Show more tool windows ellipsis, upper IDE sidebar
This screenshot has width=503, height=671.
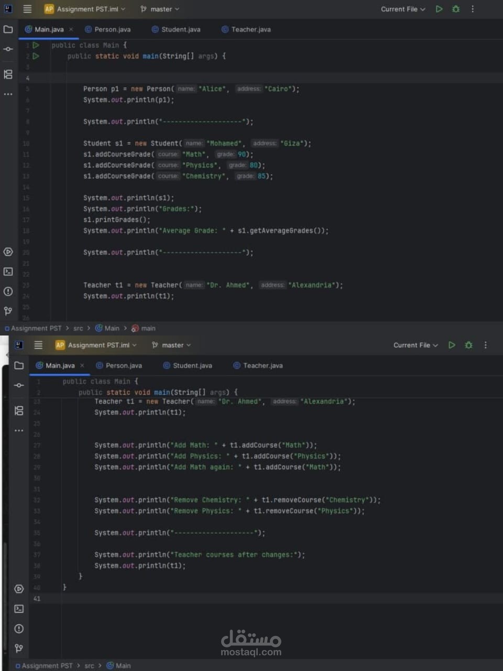pos(8,94)
